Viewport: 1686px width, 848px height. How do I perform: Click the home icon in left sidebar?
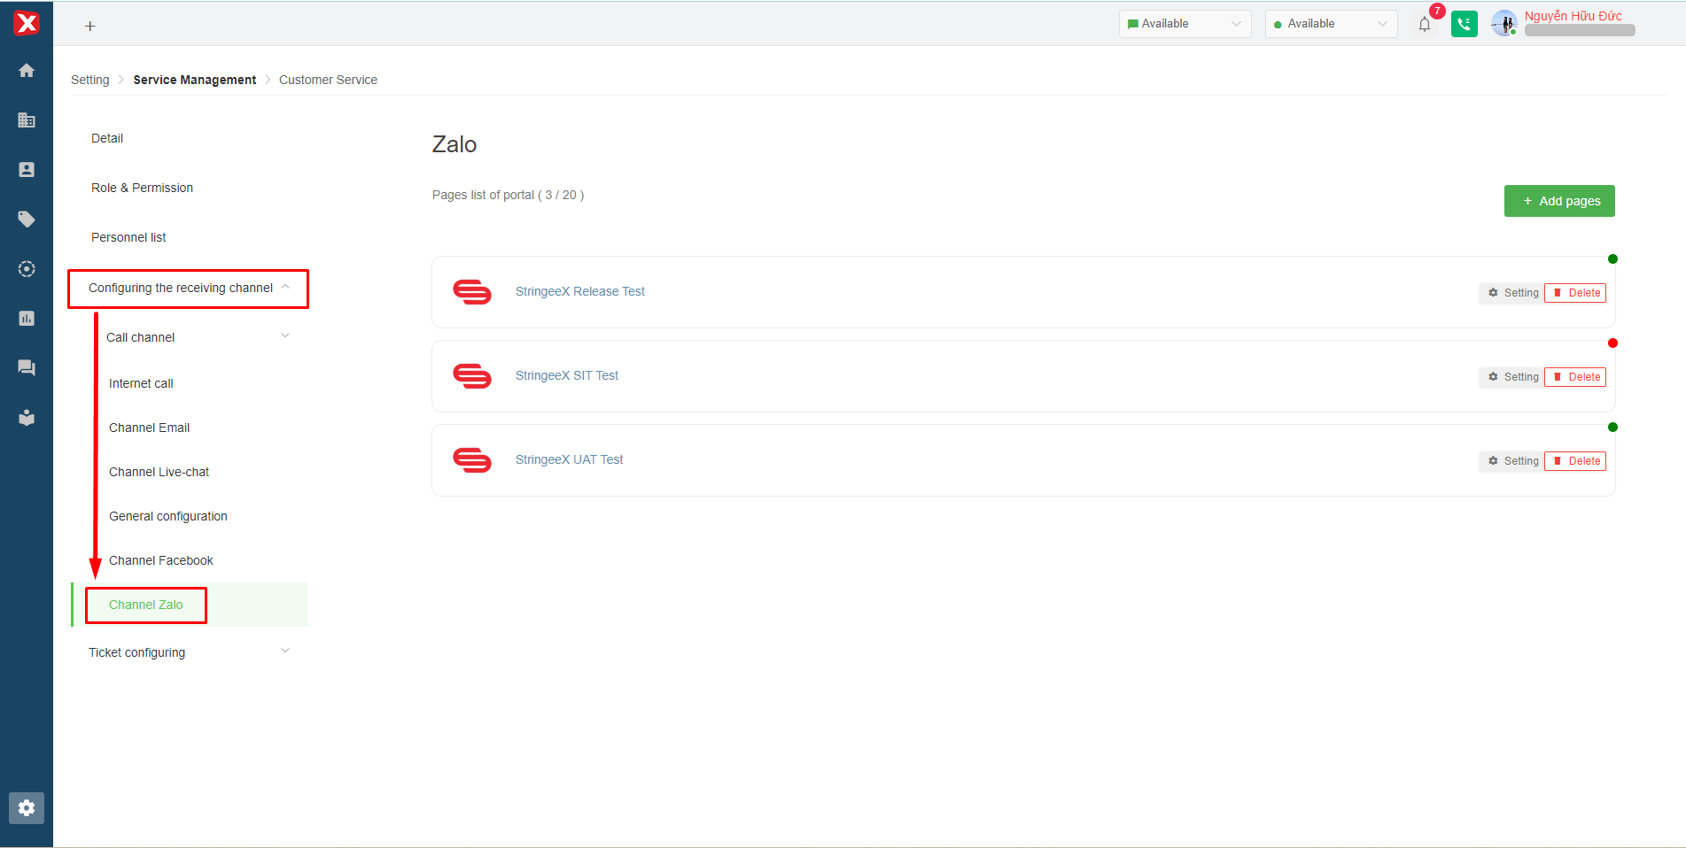coord(27,71)
